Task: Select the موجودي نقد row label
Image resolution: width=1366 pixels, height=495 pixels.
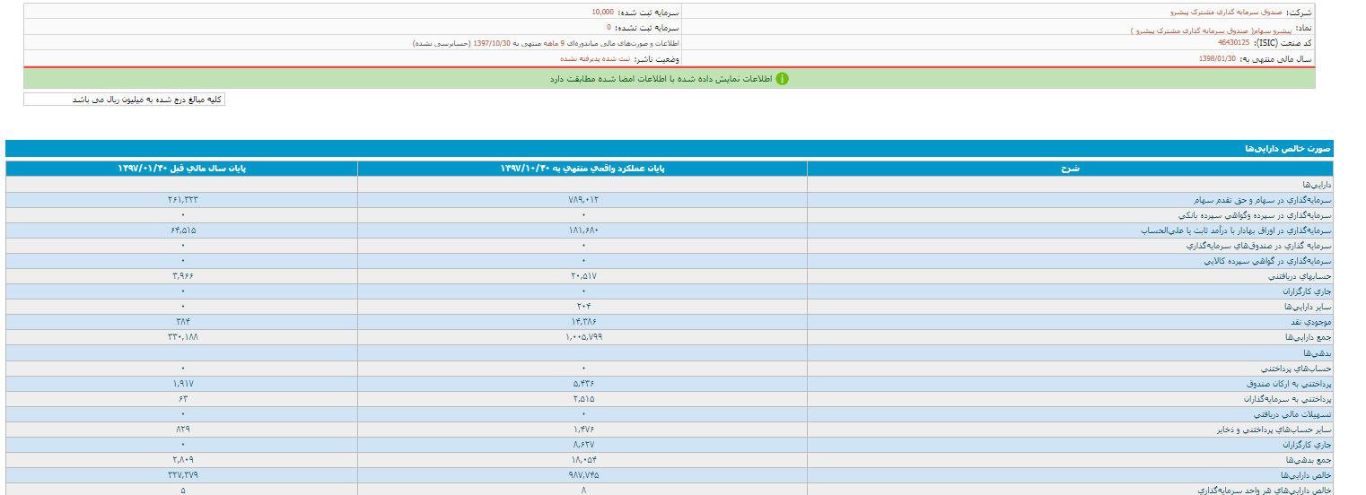Action: click(x=1306, y=321)
